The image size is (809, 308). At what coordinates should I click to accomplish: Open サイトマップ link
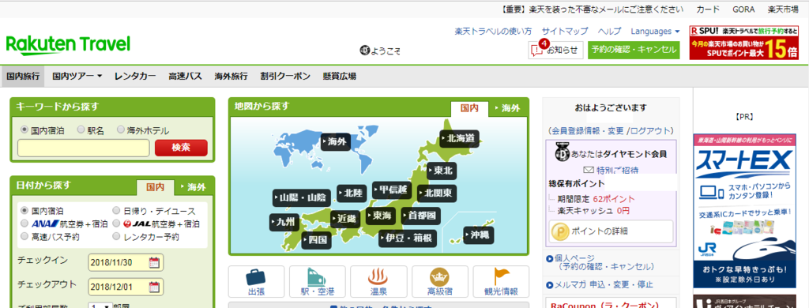pyautogui.click(x=564, y=31)
